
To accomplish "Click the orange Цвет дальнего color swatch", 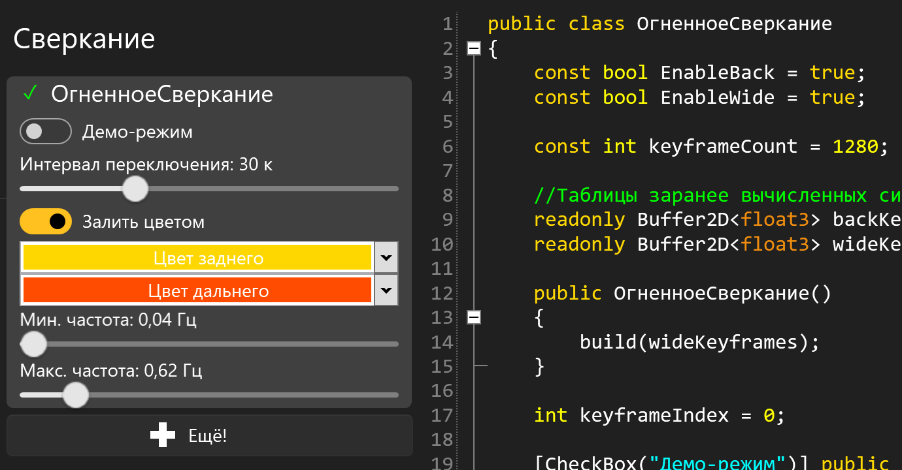I will click(x=197, y=290).
